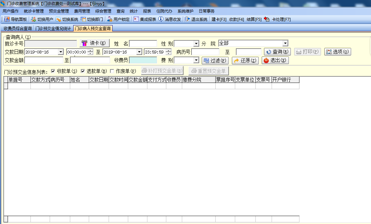Open the 预交金管理 menu

59,11
